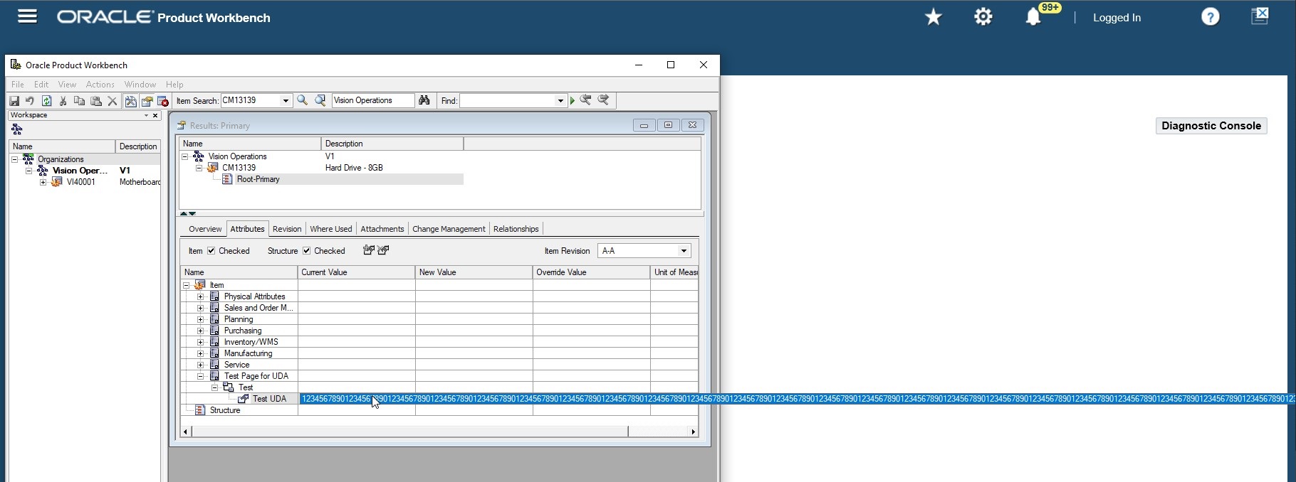The height and width of the screenshot is (482, 1296).
Task: Open Favorites star in Oracle header
Action: (x=933, y=17)
